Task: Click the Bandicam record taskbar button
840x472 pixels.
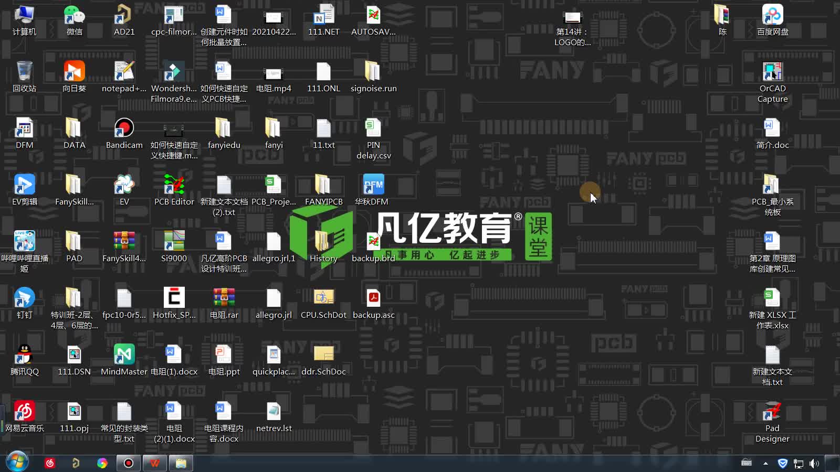Action: [x=129, y=463]
